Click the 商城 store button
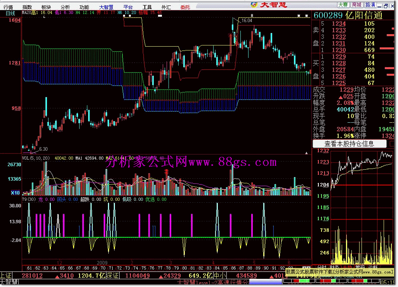398x287 pixels. pos(357,5)
